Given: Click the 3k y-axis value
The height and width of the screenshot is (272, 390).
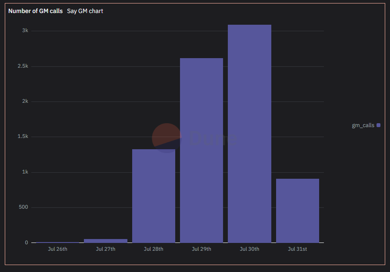Looking at the screenshot, I should (25, 30).
